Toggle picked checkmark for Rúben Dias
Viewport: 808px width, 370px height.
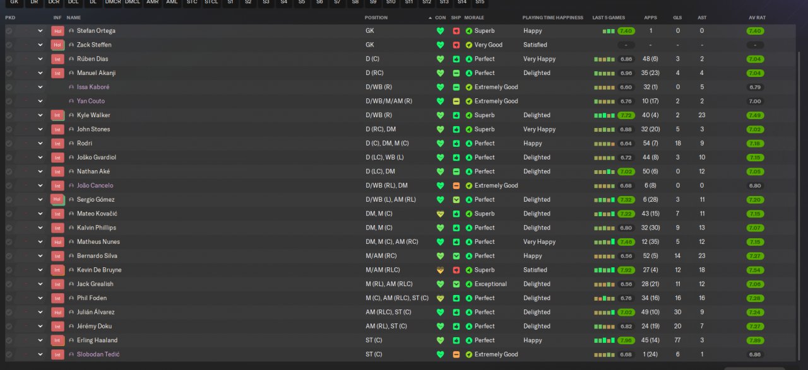pos(9,59)
